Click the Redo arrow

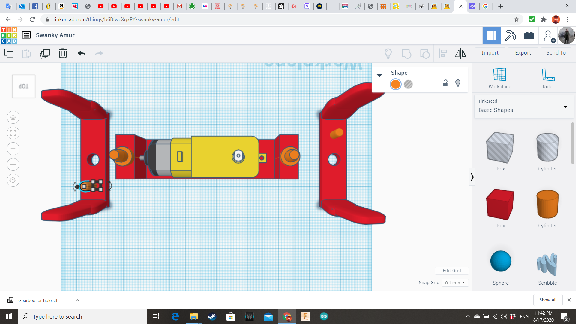[99, 53]
